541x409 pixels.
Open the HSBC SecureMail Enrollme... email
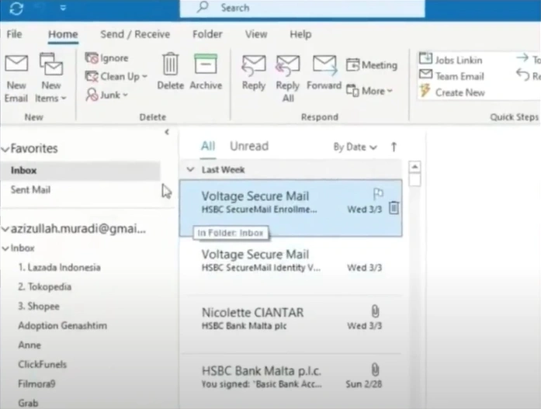click(291, 208)
